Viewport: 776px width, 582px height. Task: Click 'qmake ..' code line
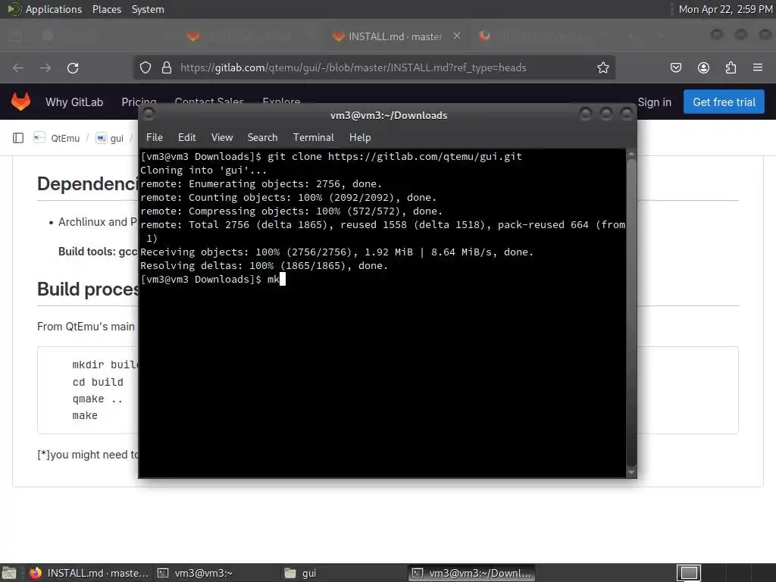tap(97, 399)
